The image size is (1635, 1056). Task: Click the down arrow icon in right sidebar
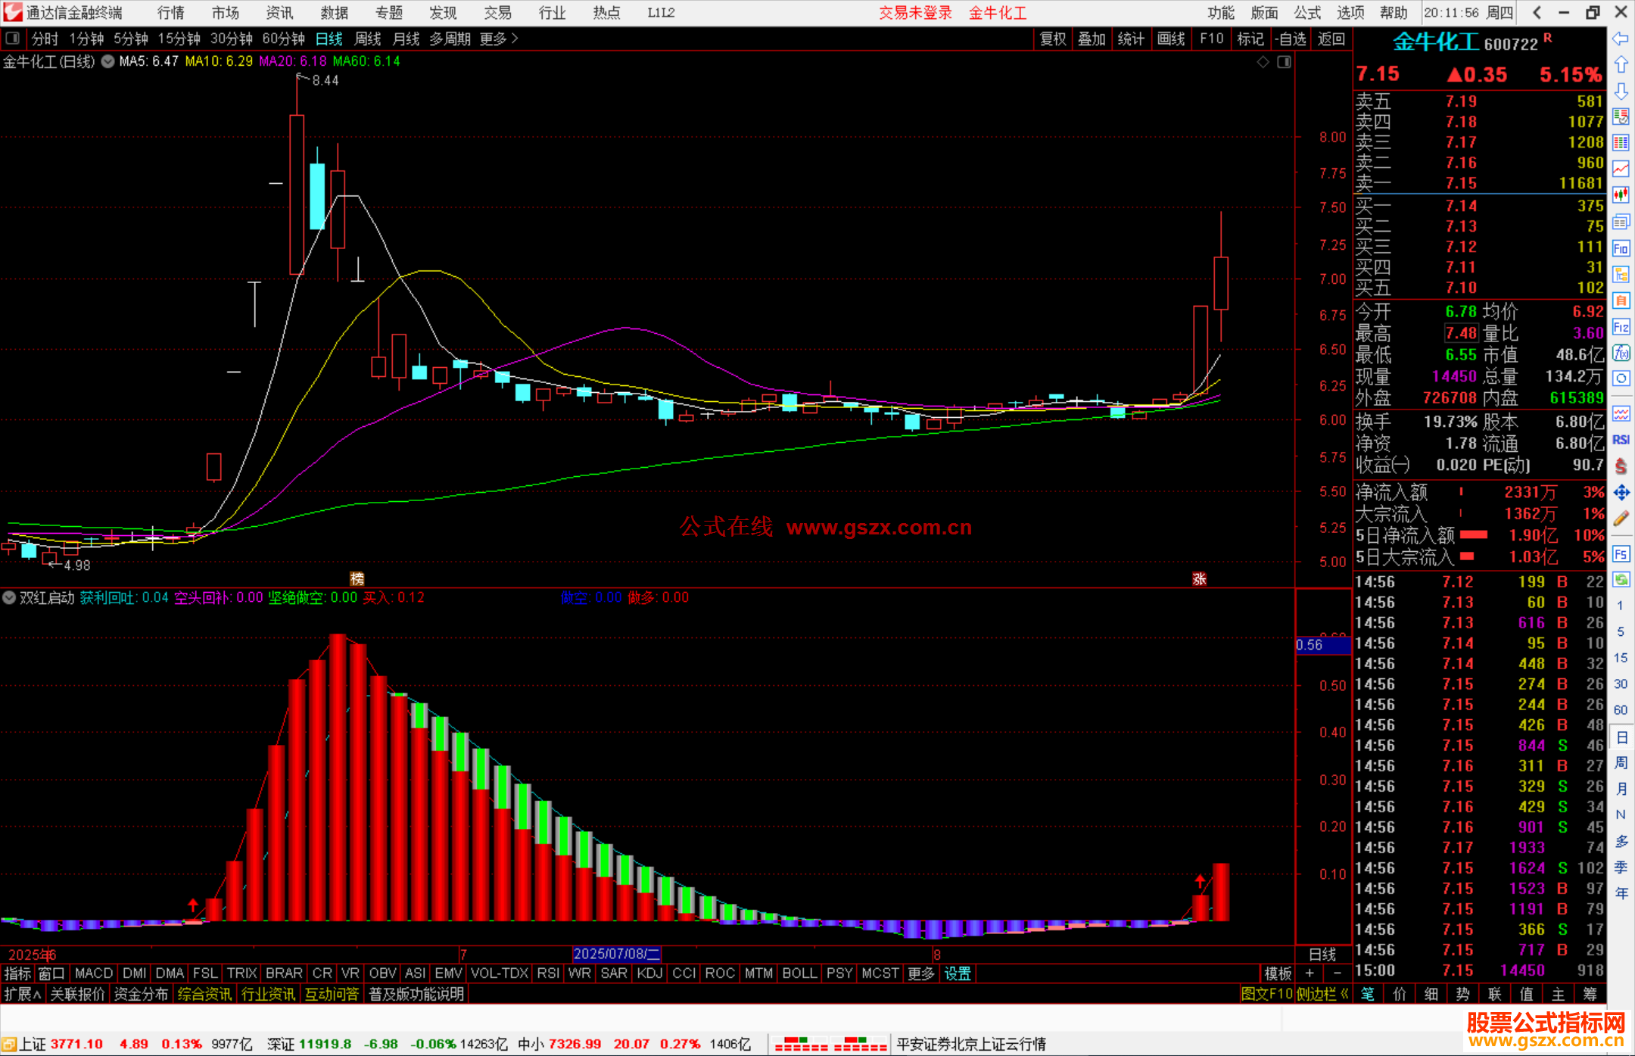tap(1621, 92)
